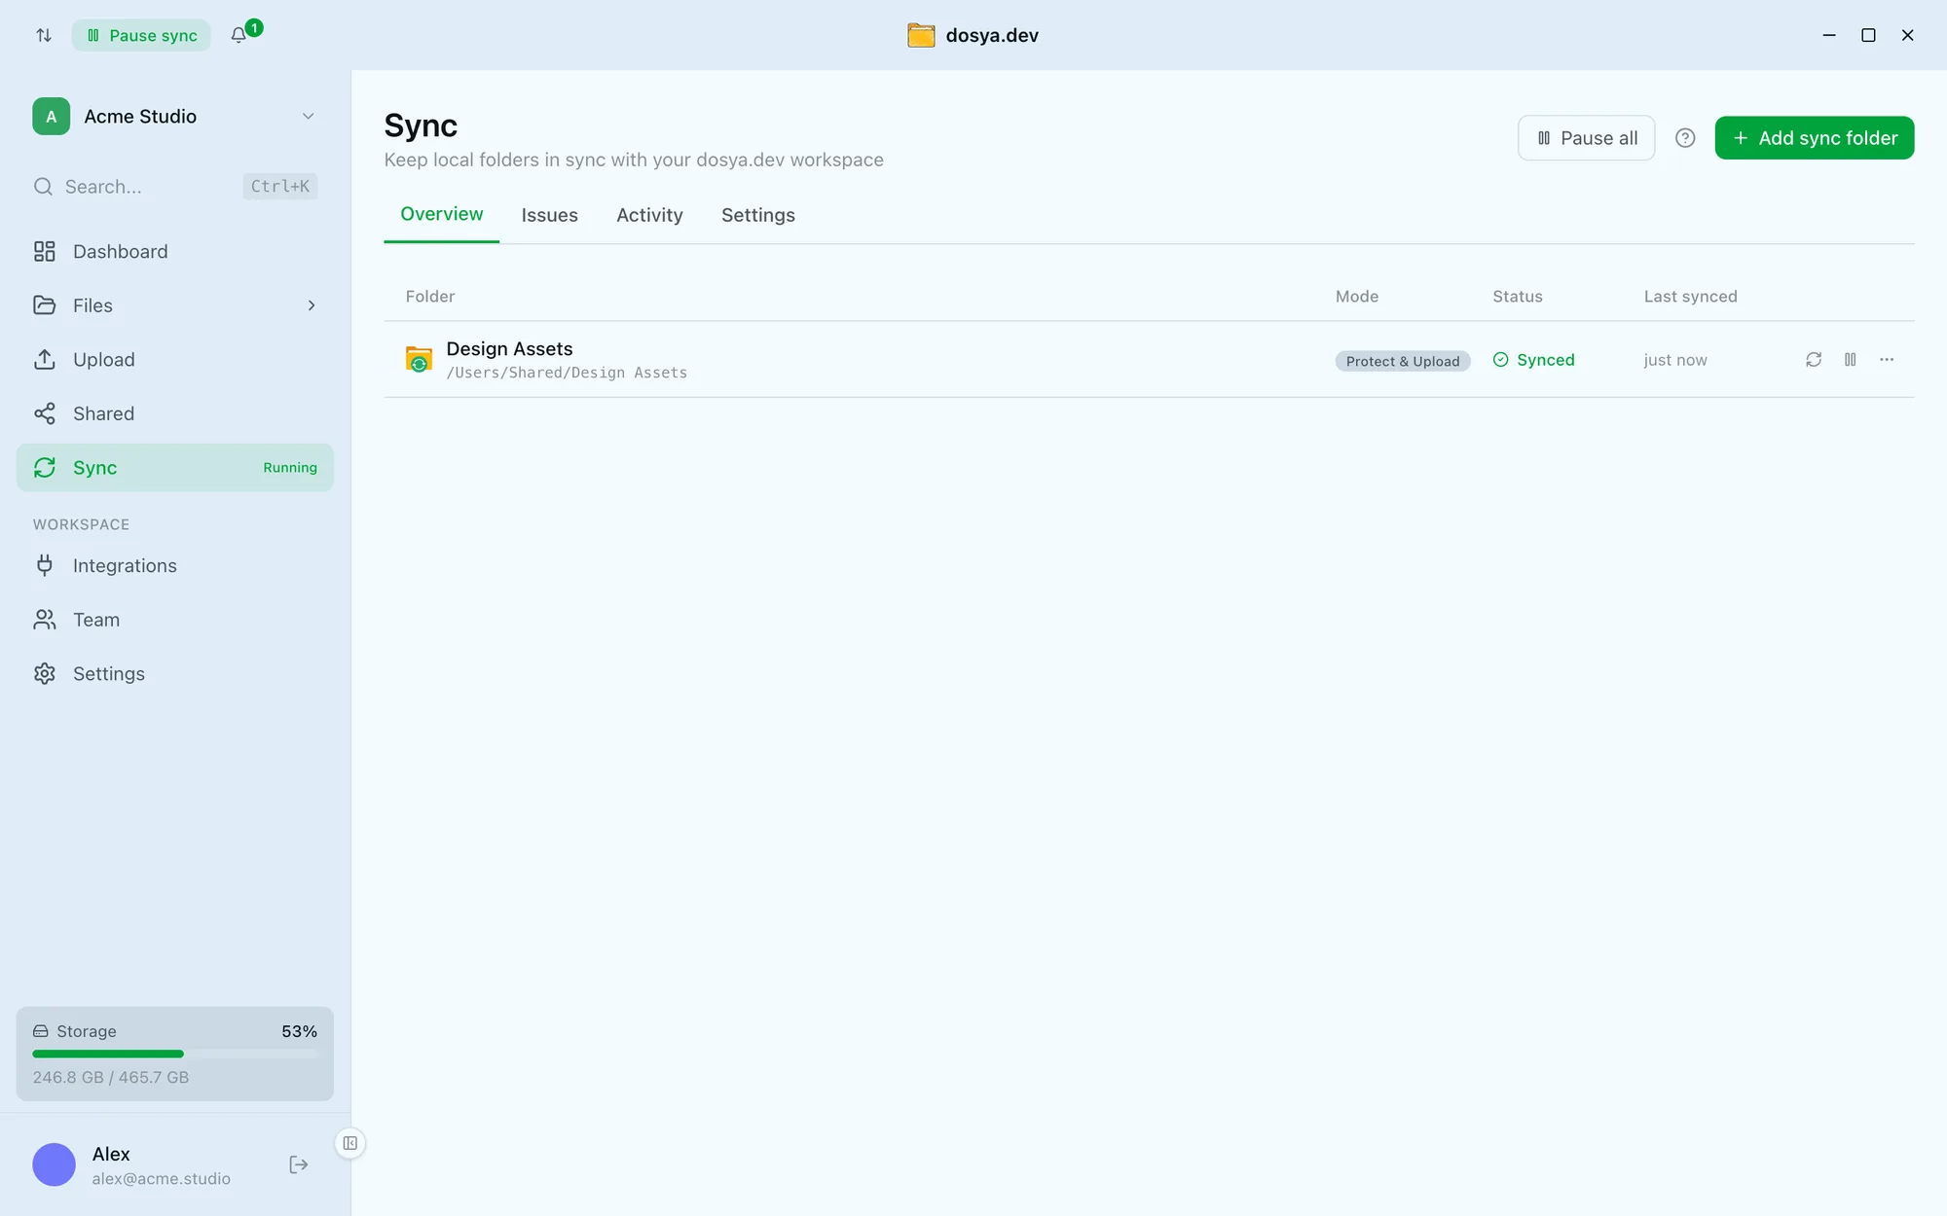The image size is (1947, 1216).
Task: Open sidebar Settings with gear icon
Action: [x=175, y=674]
